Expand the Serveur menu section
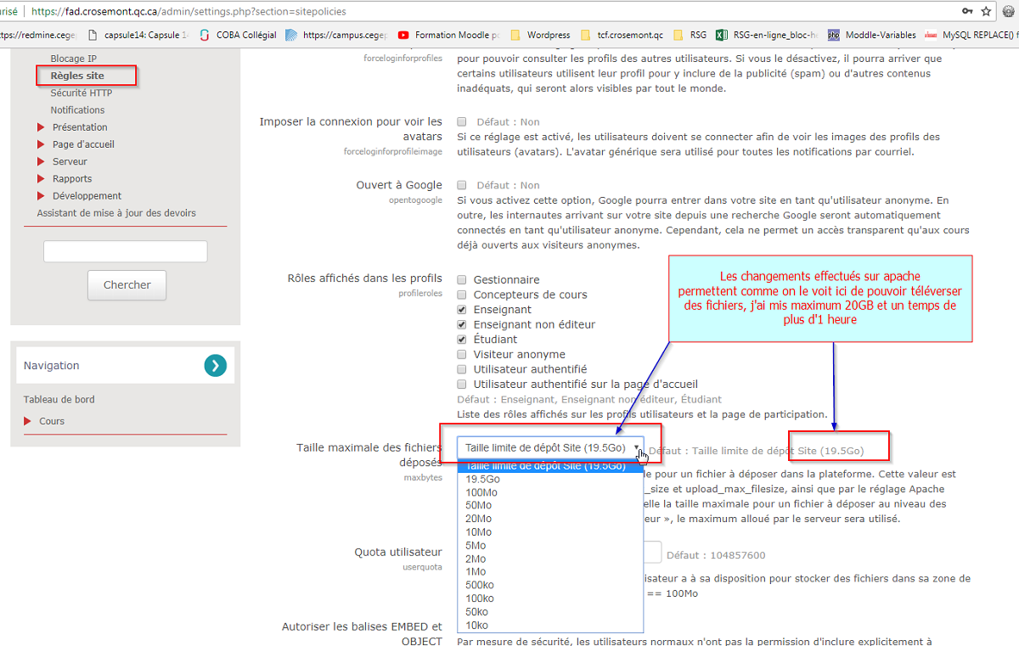This screenshot has width=1019, height=646. (69, 161)
